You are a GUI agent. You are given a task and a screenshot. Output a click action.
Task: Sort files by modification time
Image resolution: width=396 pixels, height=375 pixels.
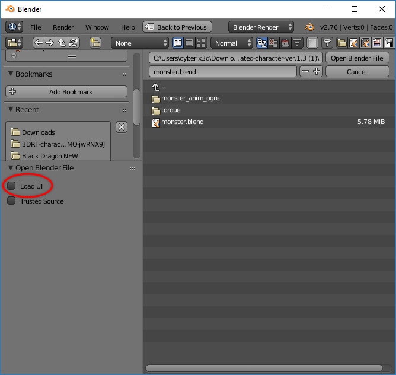[x=285, y=43]
